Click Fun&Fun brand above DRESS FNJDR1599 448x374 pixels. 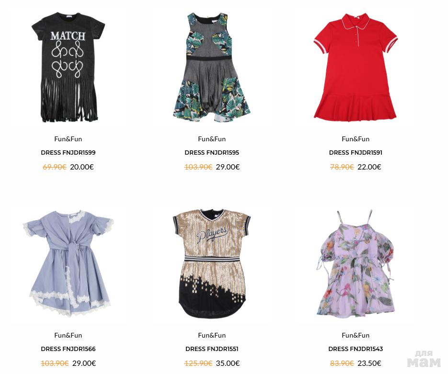68,139
